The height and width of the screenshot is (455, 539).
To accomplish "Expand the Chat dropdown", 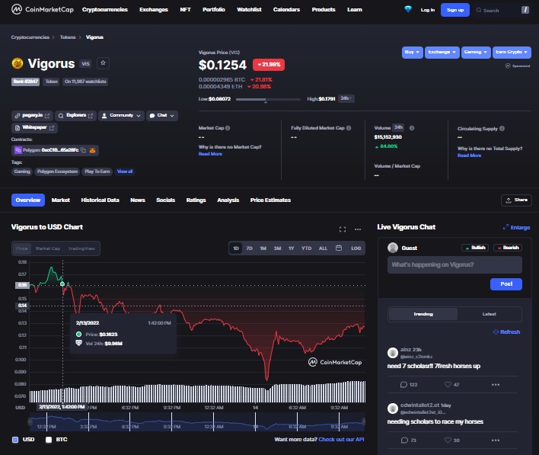I will [162, 116].
